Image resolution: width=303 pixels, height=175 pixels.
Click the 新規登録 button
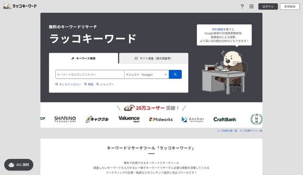tap(290, 6)
